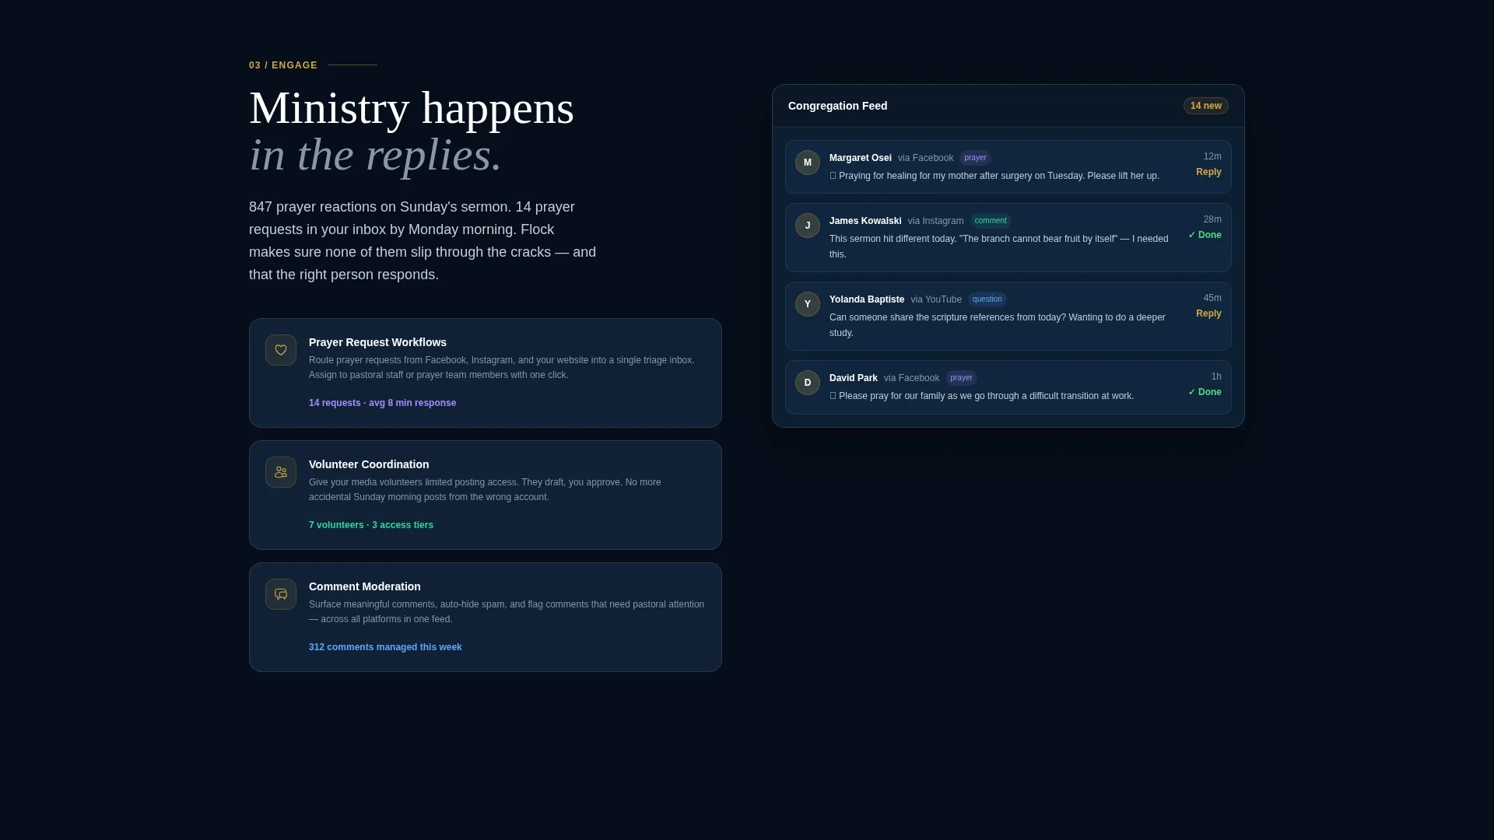Image resolution: width=1494 pixels, height=840 pixels.
Task: Select the prayer tag on David Park's post
Action: 961,378
